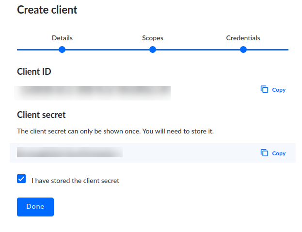Click the blurred Client ID value
Viewport: 302px width, 232px height.
pyautogui.click(x=93, y=93)
